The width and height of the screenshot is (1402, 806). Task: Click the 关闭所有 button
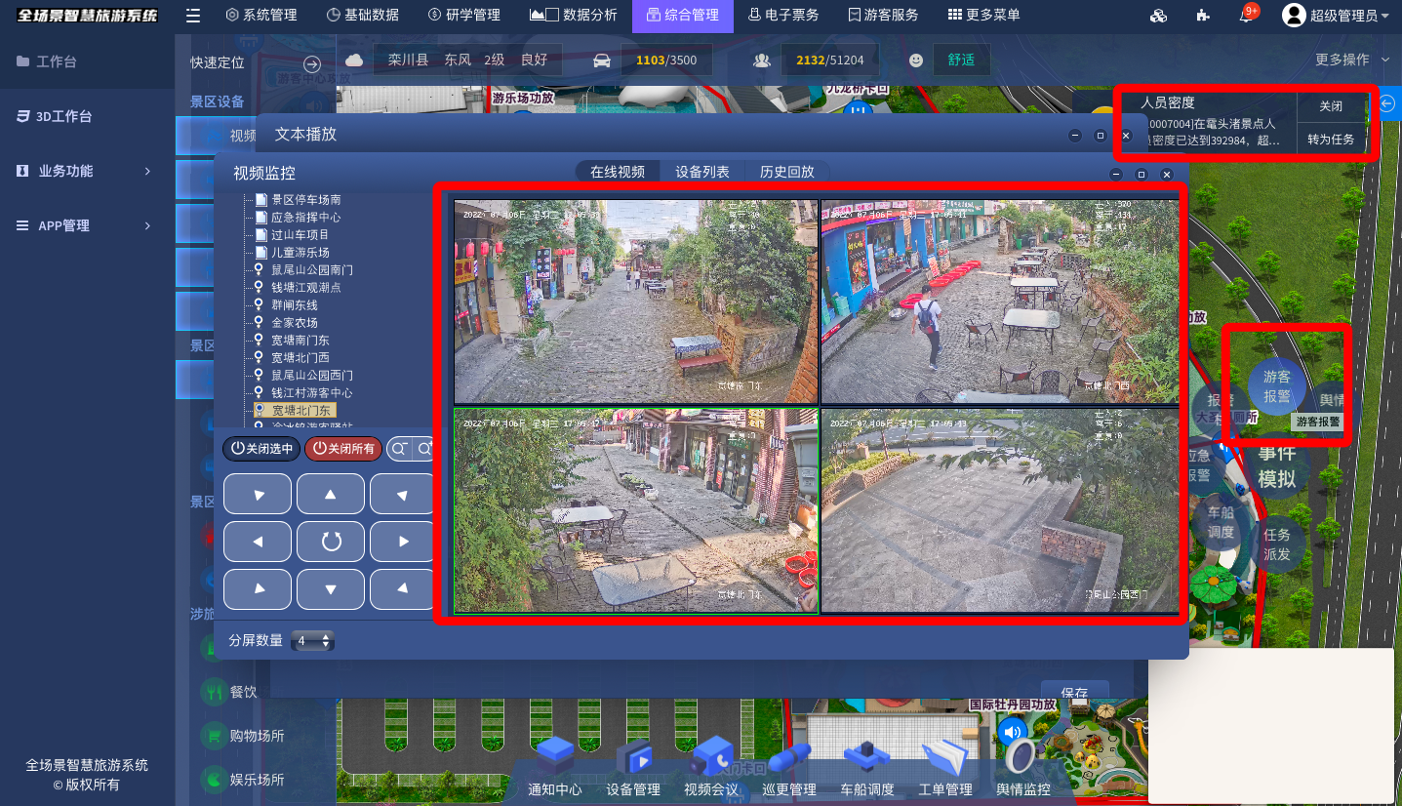tap(343, 449)
